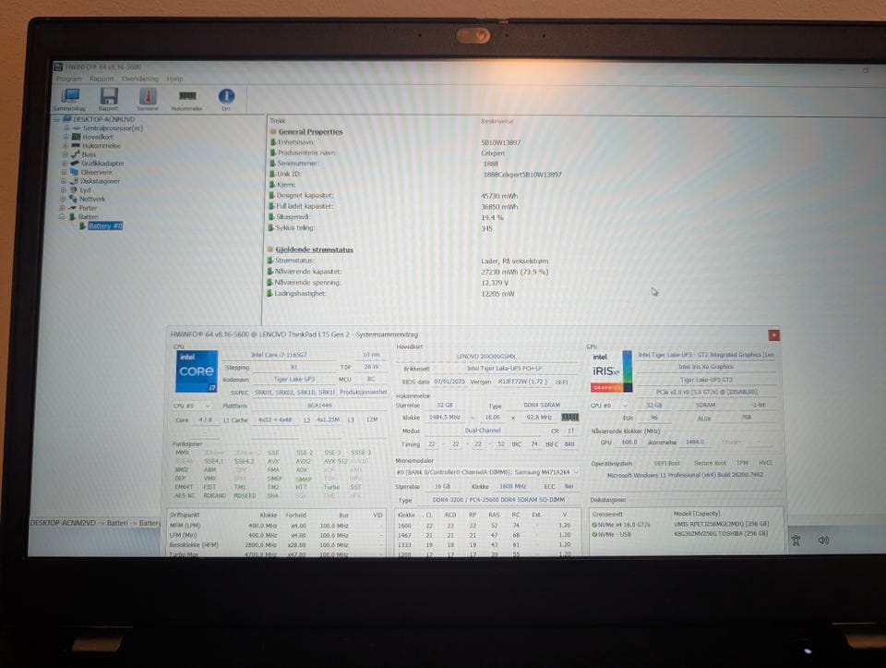
Task: Click the folder icon beside General Properties
Action: click(x=273, y=132)
